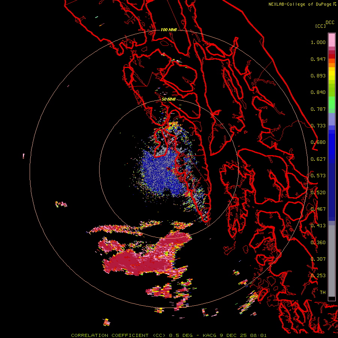This screenshot has width=338, height=338.
Task: Click the CORRELATION COEFFICIENT (CC) caption text
Action: (118, 335)
